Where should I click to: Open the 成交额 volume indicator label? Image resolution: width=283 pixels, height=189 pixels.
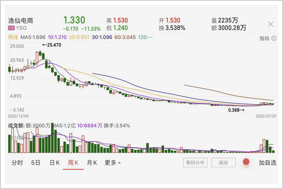16,126
